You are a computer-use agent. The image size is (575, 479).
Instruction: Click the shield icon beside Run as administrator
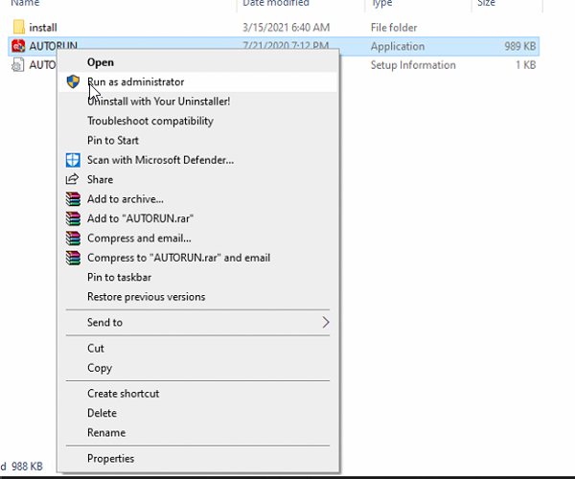coord(72,82)
